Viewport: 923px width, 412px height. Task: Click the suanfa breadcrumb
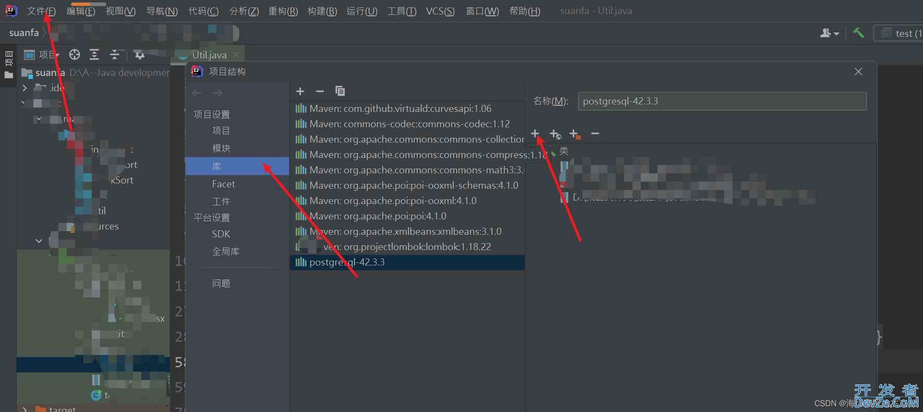pyautogui.click(x=24, y=33)
